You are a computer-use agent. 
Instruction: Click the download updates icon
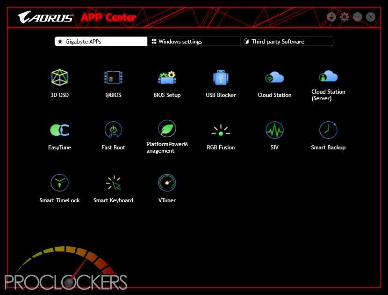331,17
